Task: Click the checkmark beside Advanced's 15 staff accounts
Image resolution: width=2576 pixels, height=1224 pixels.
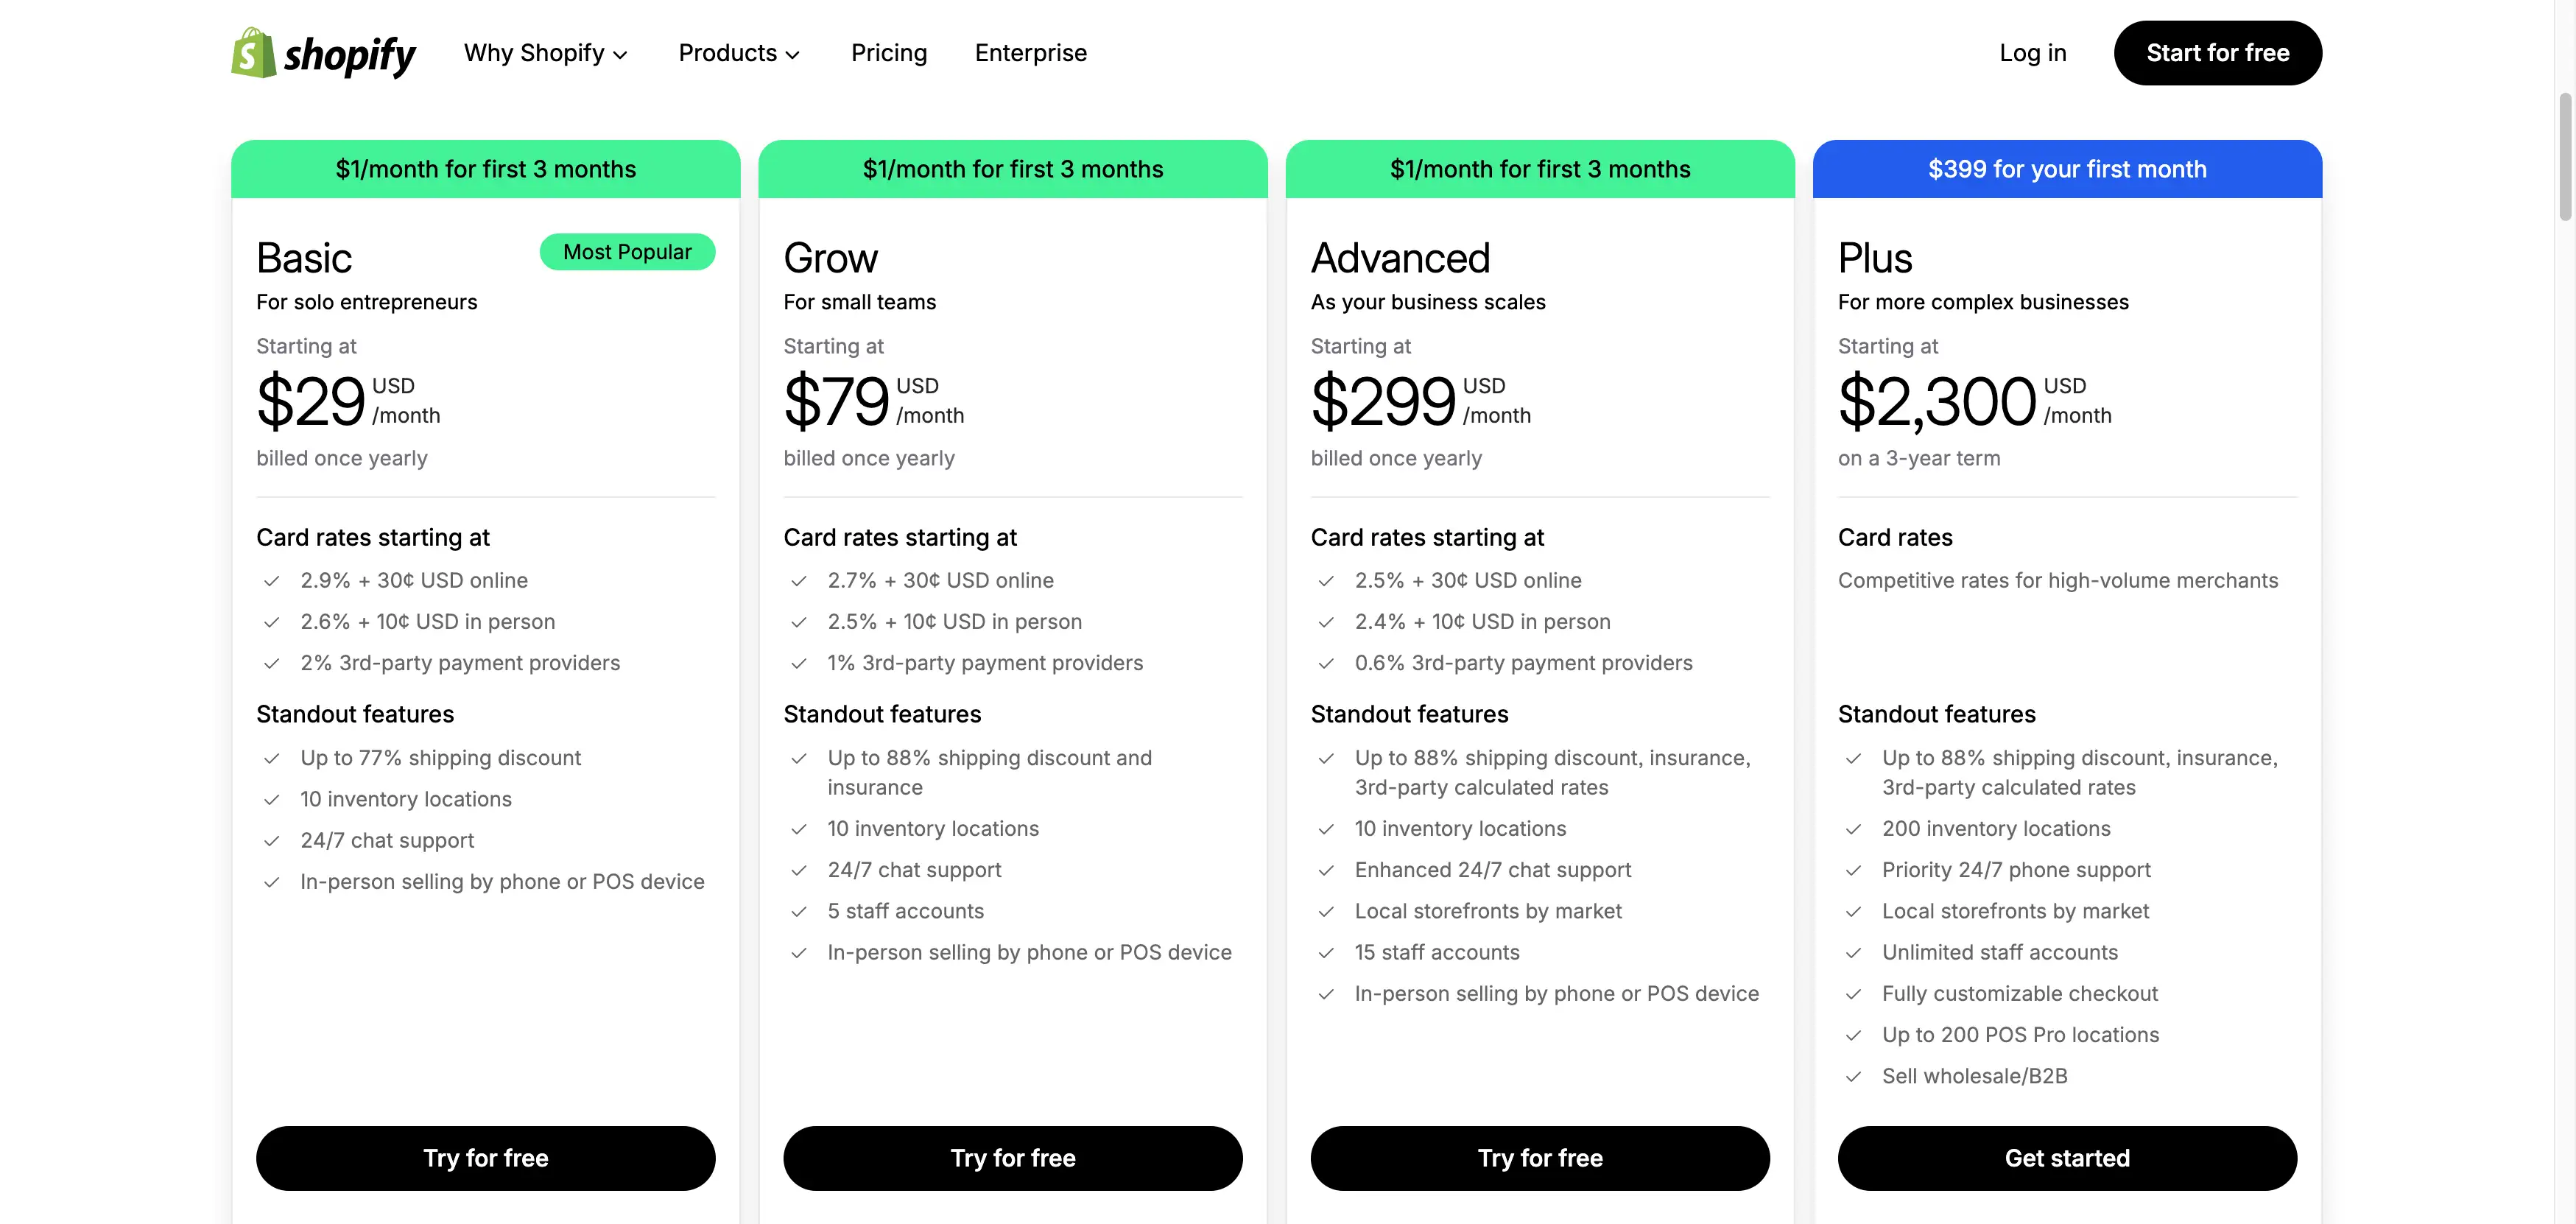Action: (1326, 953)
